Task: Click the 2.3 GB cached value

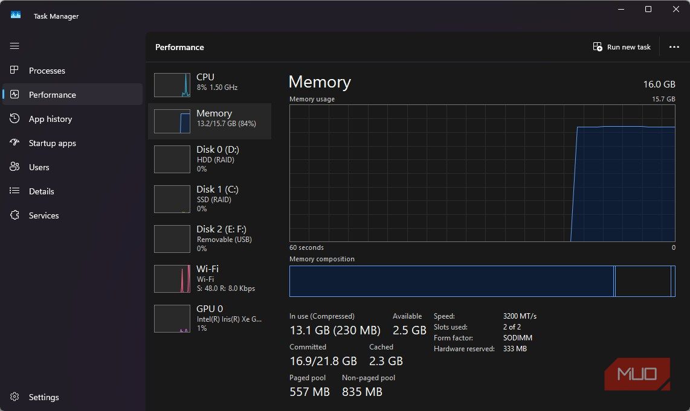Action: coord(386,361)
